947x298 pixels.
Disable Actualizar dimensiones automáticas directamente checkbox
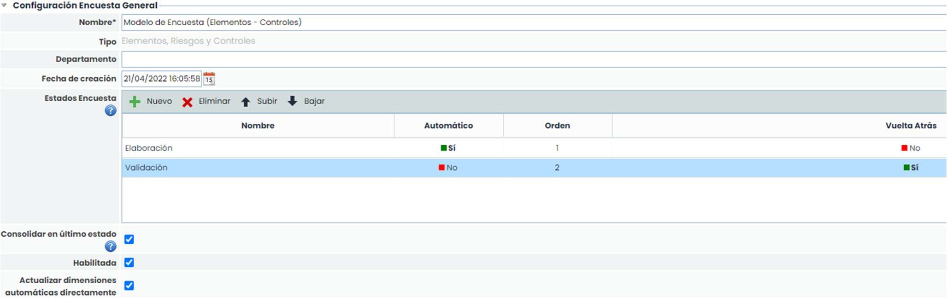pos(129,286)
